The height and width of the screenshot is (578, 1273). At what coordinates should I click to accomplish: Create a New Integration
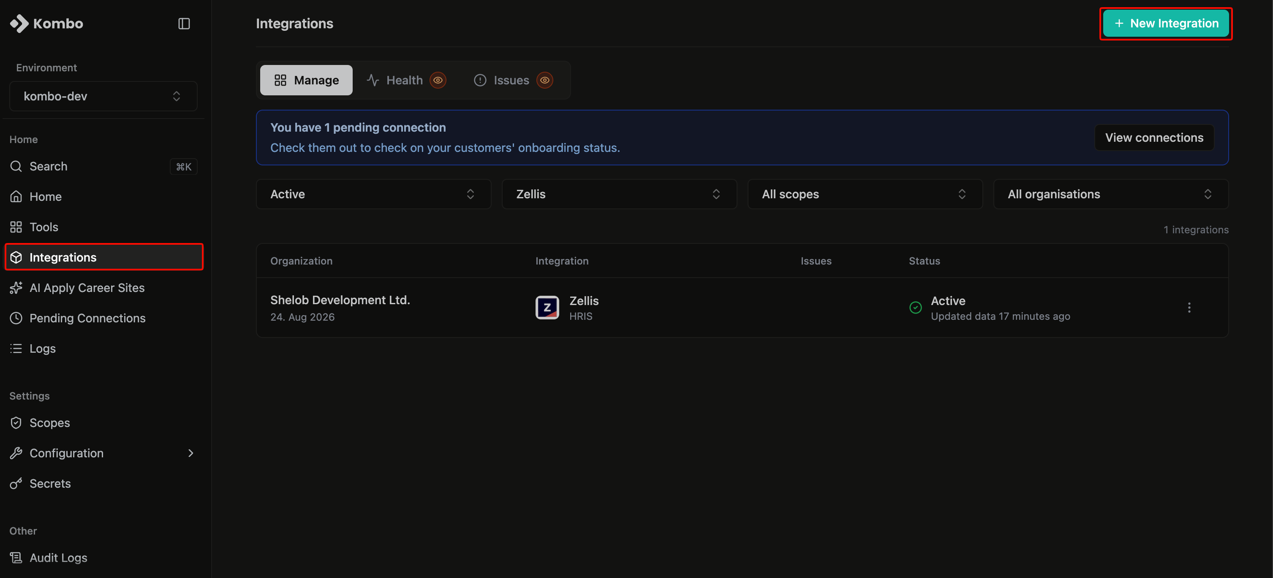point(1166,23)
